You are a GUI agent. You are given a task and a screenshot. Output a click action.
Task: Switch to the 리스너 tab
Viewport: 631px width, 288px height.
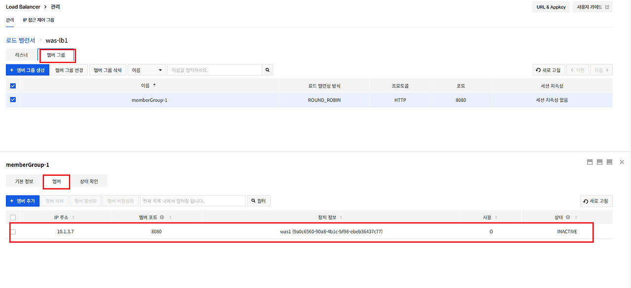(x=22, y=55)
